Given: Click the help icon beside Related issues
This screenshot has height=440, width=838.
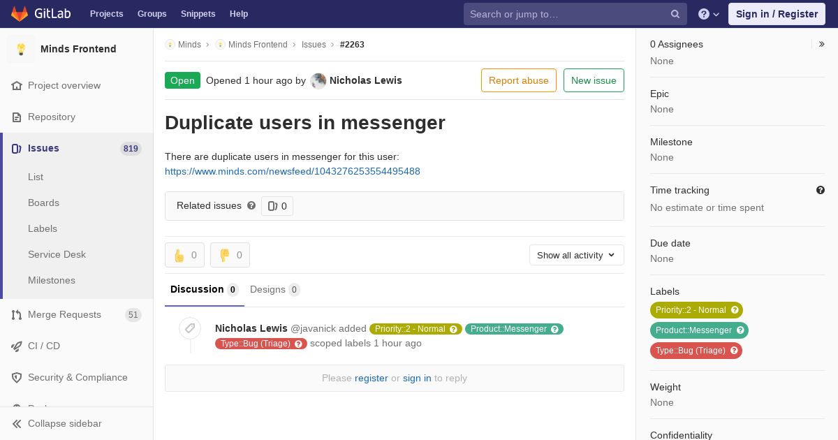Looking at the screenshot, I should (x=251, y=205).
